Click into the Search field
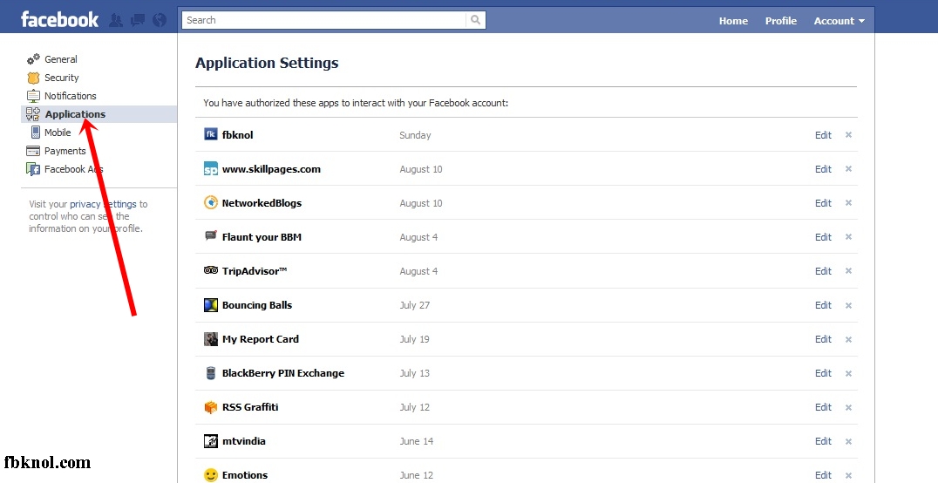The width and height of the screenshot is (938, 483). pyautogui.click(x=323, y=20)
